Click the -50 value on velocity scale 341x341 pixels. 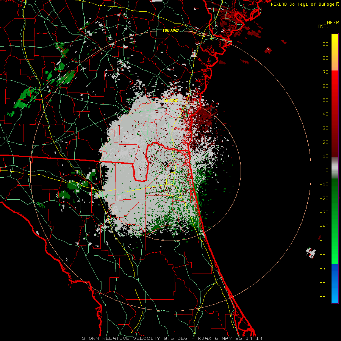point(324,241)
